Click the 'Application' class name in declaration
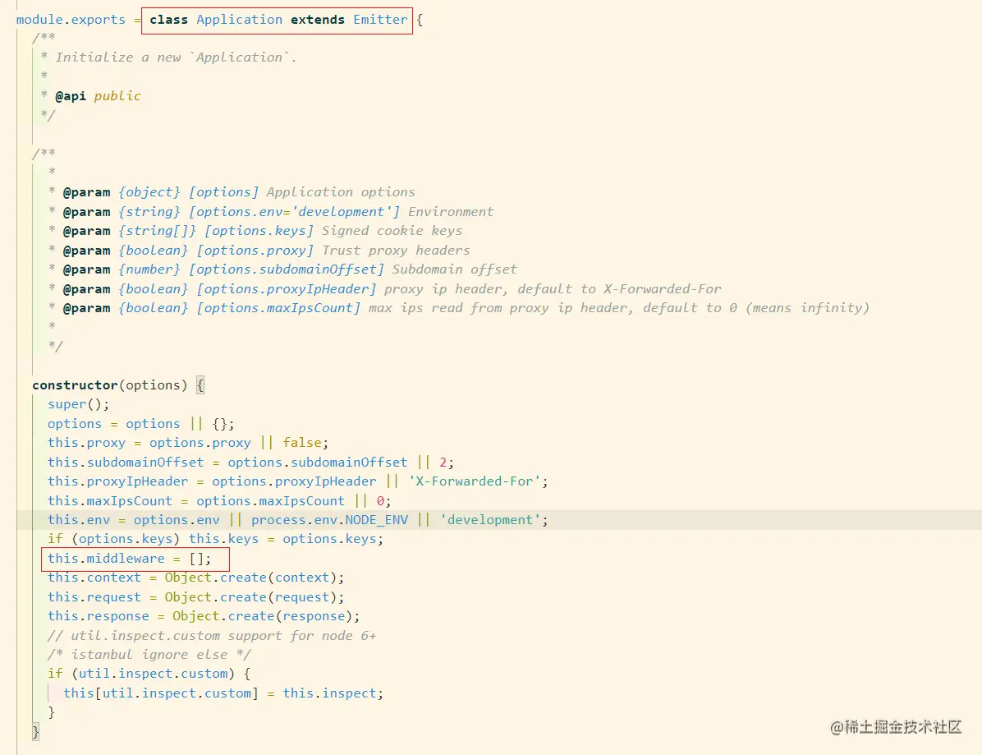Viewport: 982px width, 755px height. tap(239, 20)
